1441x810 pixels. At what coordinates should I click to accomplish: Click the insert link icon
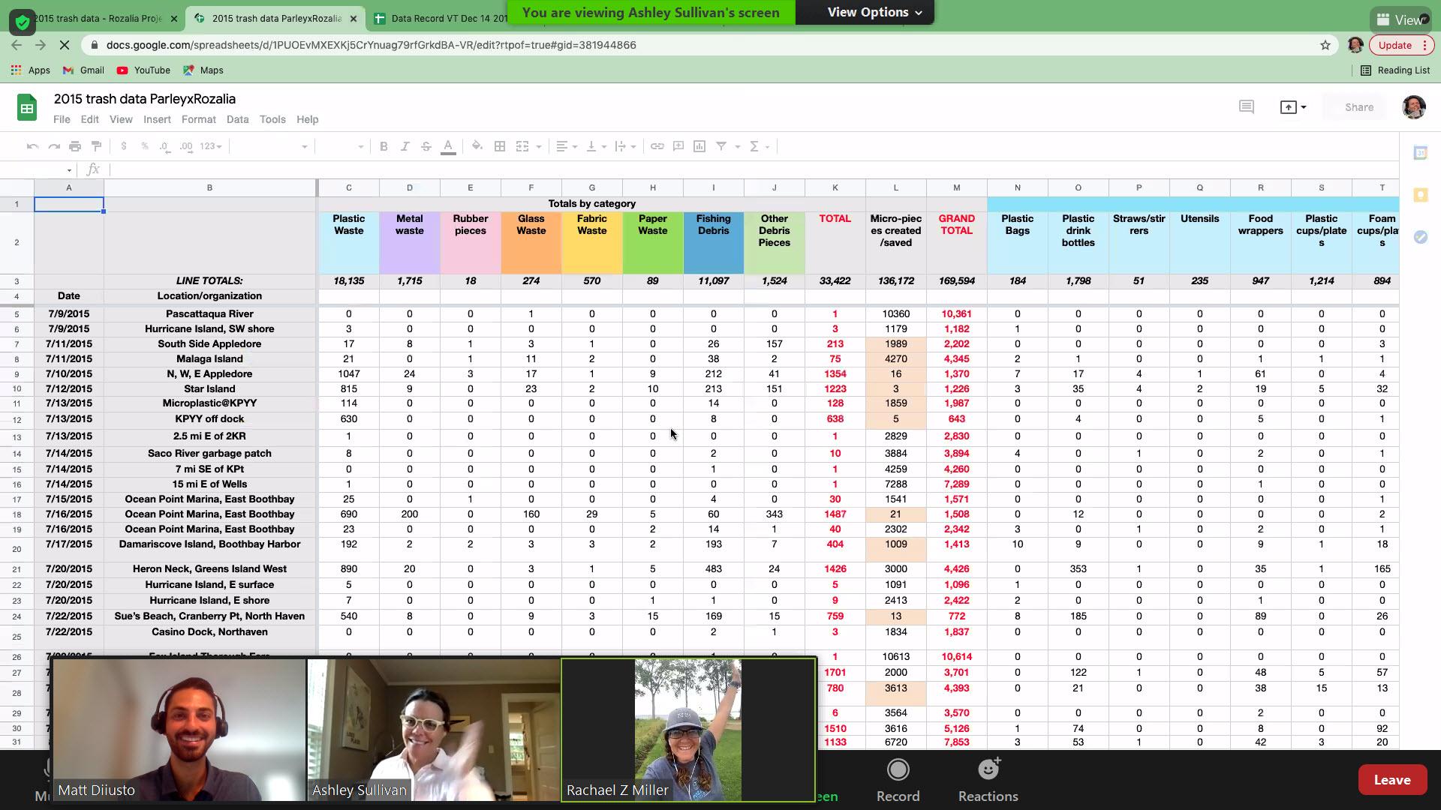coord(657,146)
